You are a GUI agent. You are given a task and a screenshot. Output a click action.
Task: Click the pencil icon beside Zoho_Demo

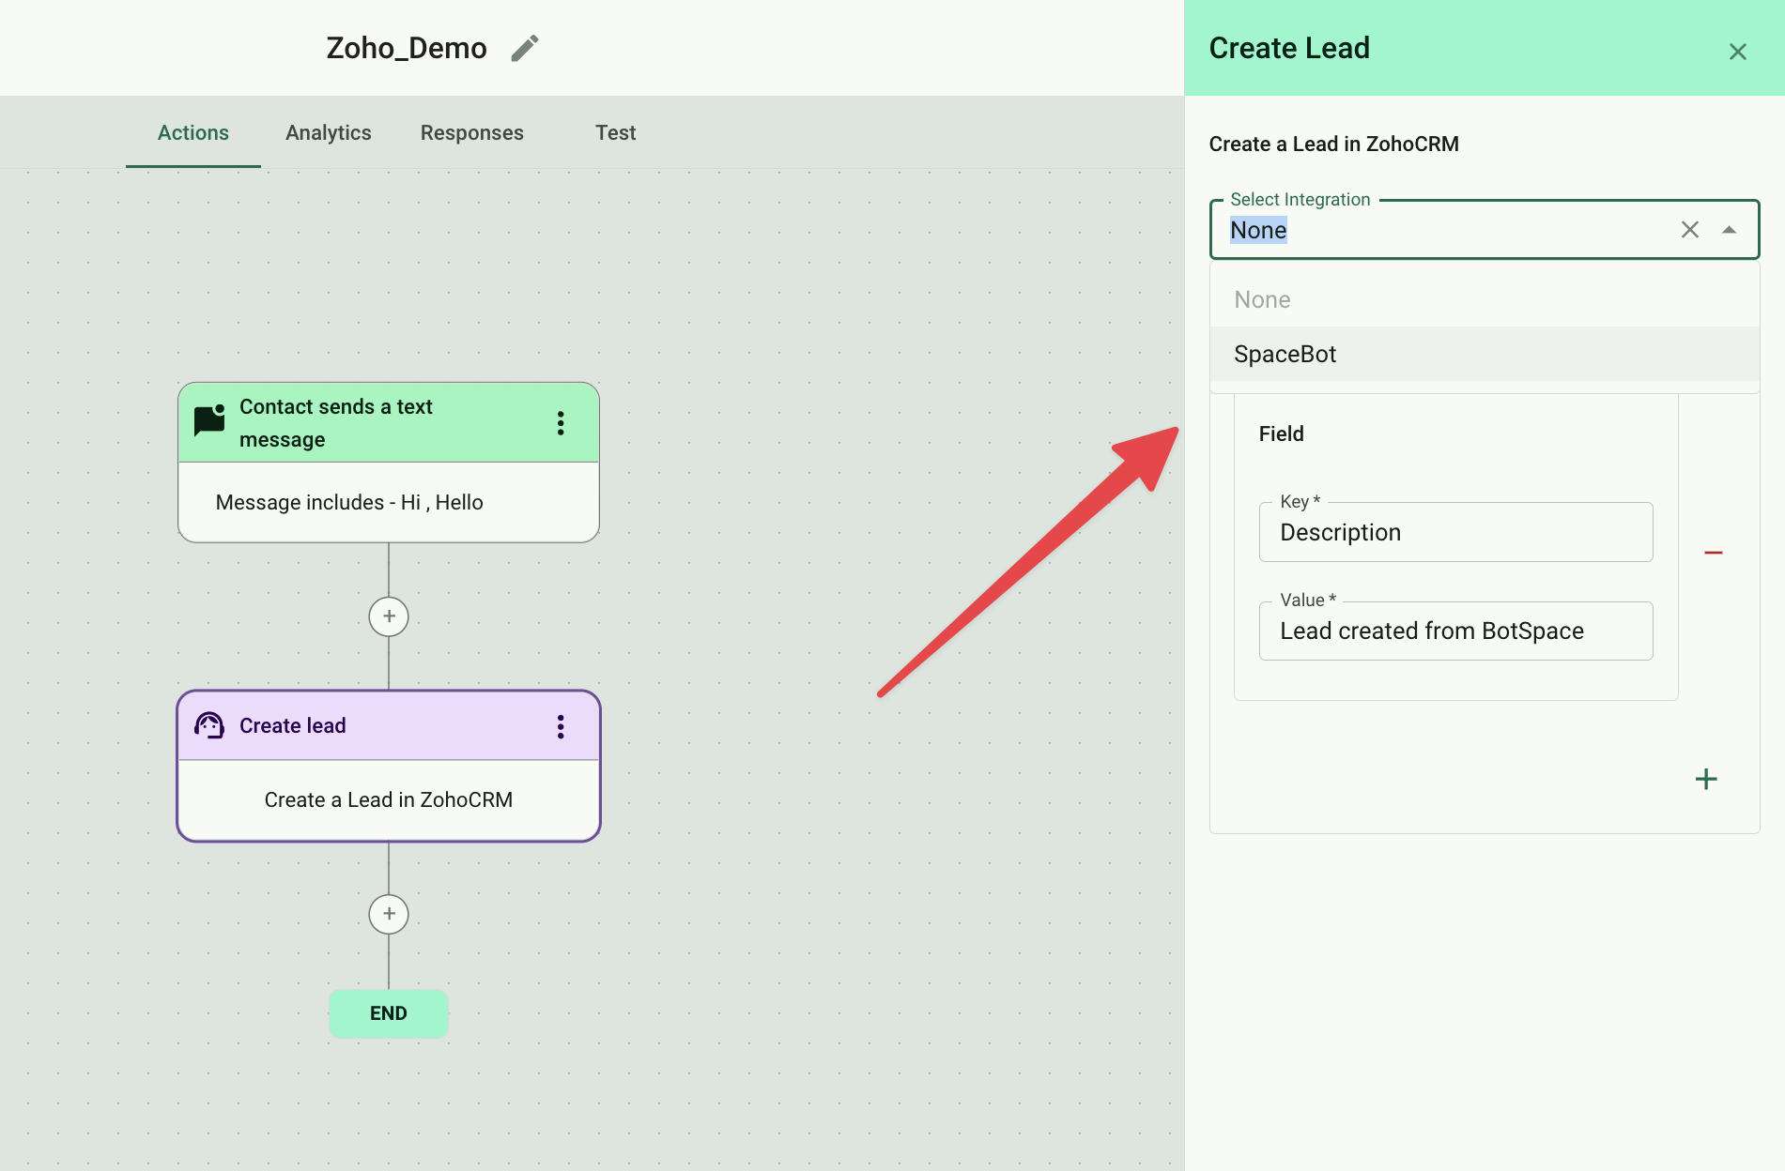(525, 48)
